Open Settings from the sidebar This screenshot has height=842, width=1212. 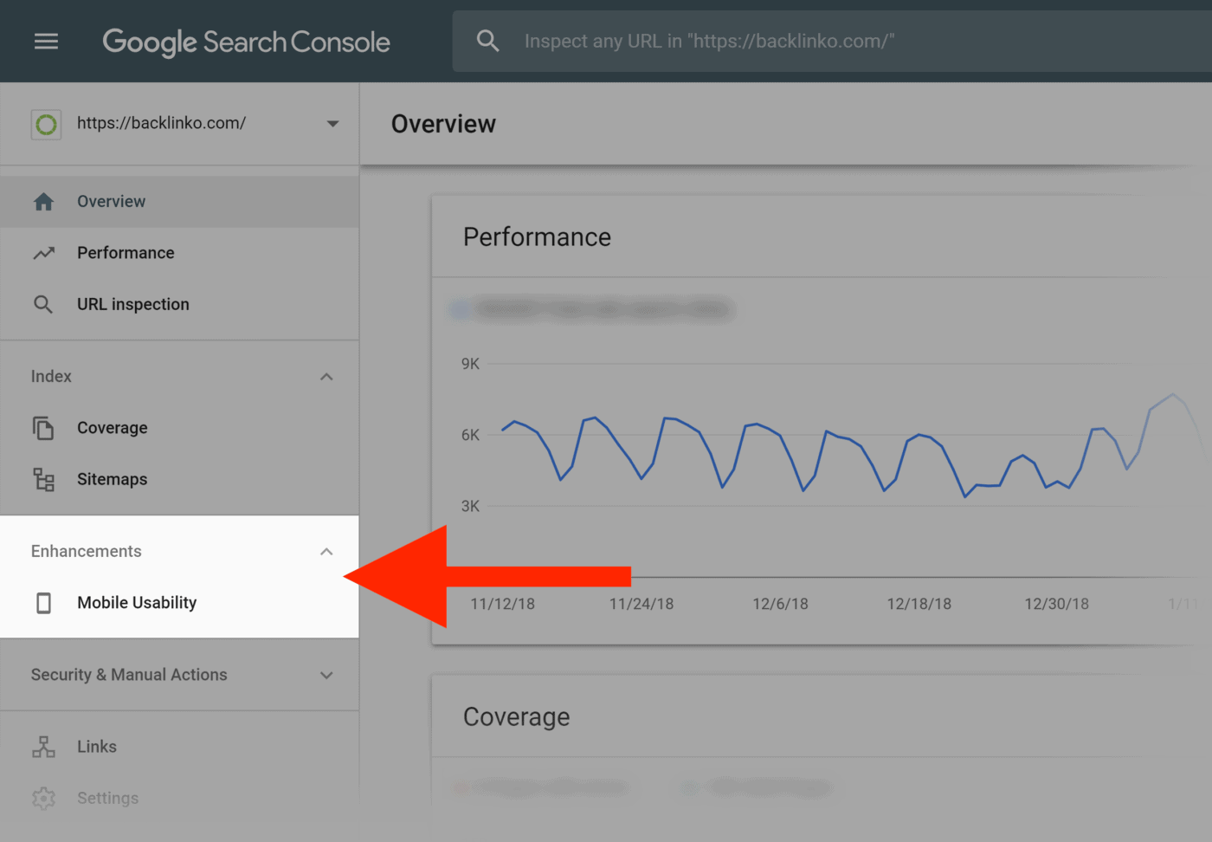point(179,798)
